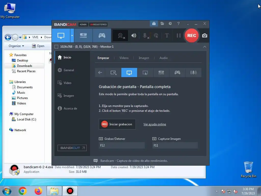The image size is (261, 196).
Task: Toggle mouse click effect icon
Action: pyautogui.click(x=156, y=35)
